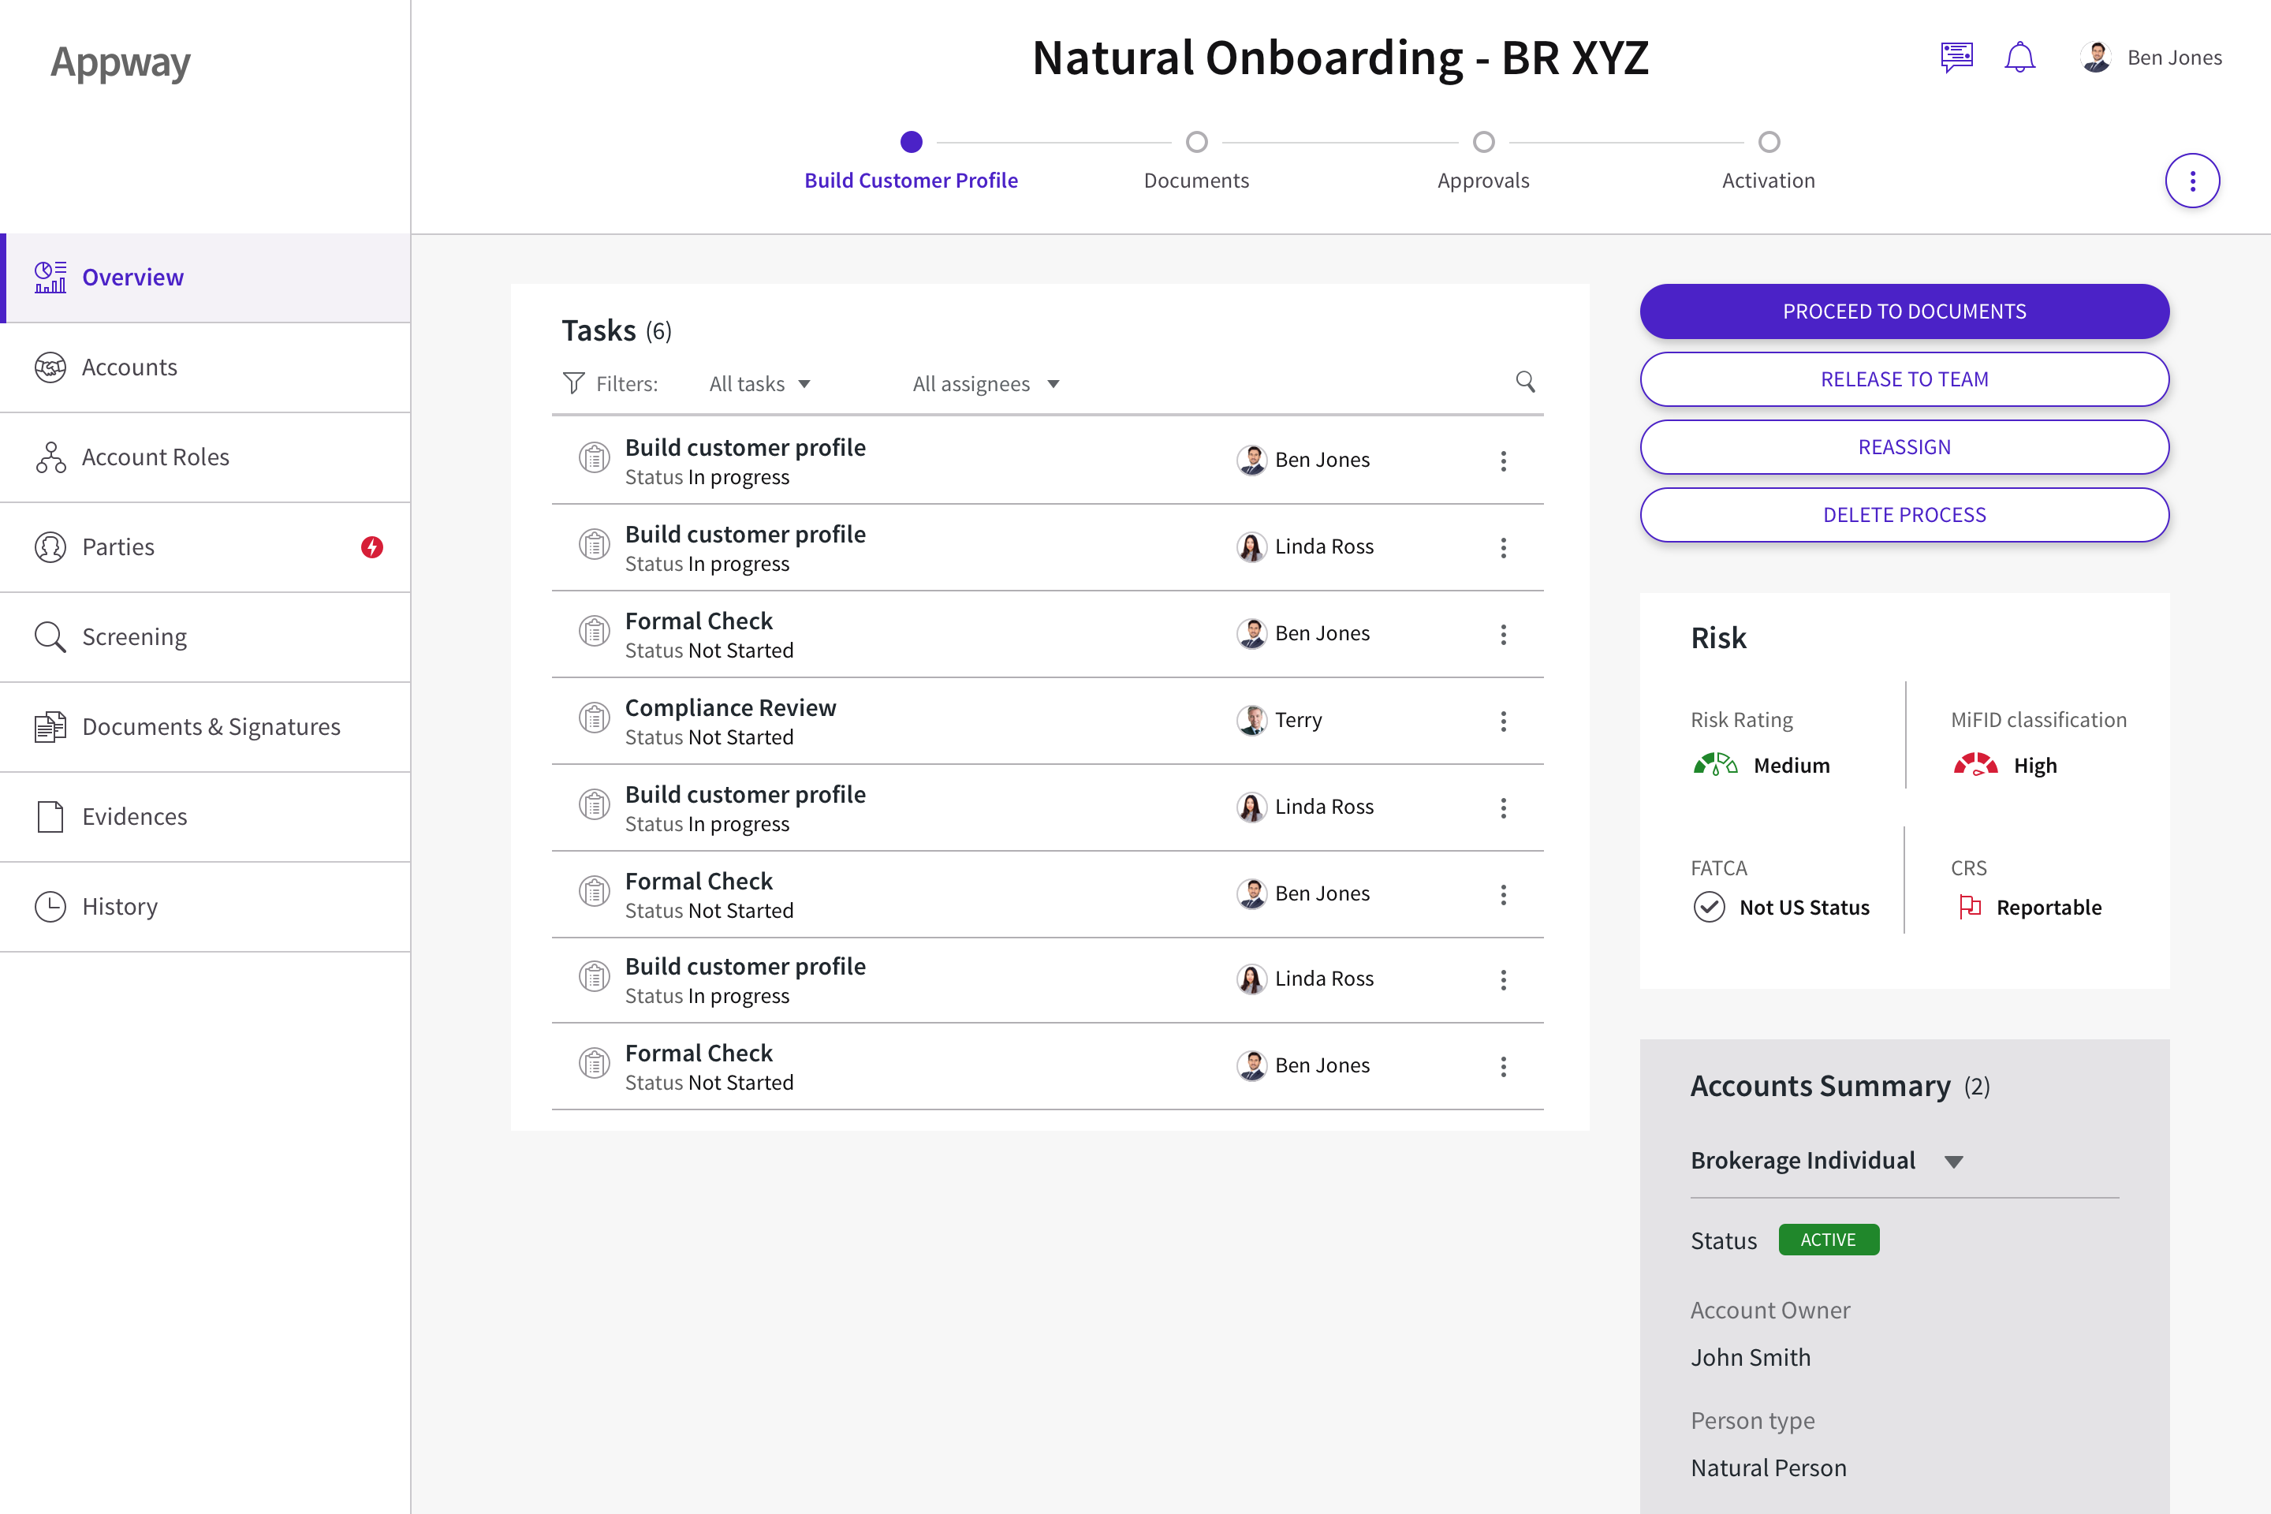Open Documents & Signatures sidebar item
This screenshot has width=2271, height=1514.
pyautogui.click(x=211, y=727)
